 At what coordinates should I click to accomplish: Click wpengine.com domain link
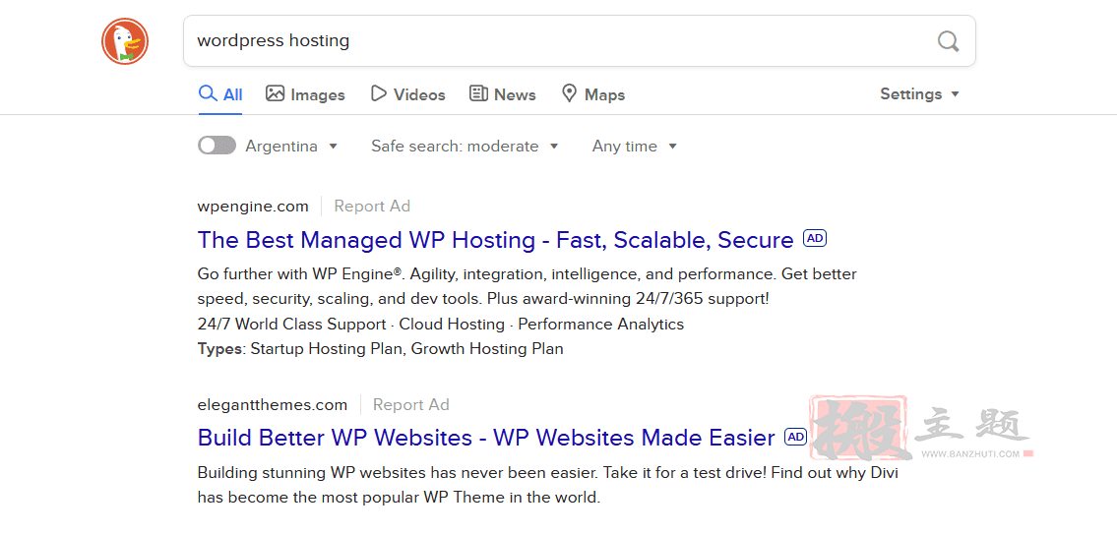point(253,207)
